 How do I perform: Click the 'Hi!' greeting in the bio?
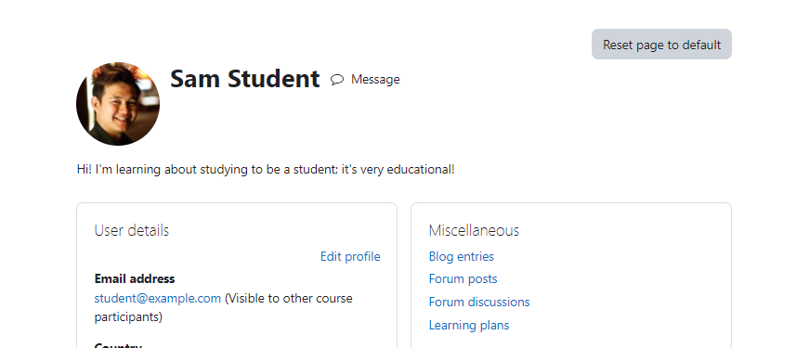pos(85,170)
